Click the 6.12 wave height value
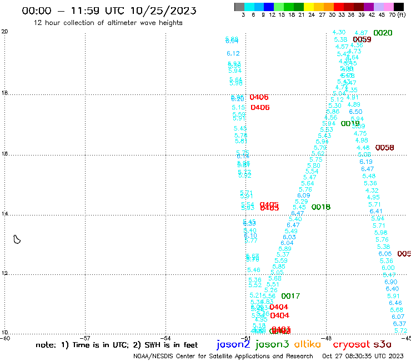411x361 pixels. tap(233, 53)
